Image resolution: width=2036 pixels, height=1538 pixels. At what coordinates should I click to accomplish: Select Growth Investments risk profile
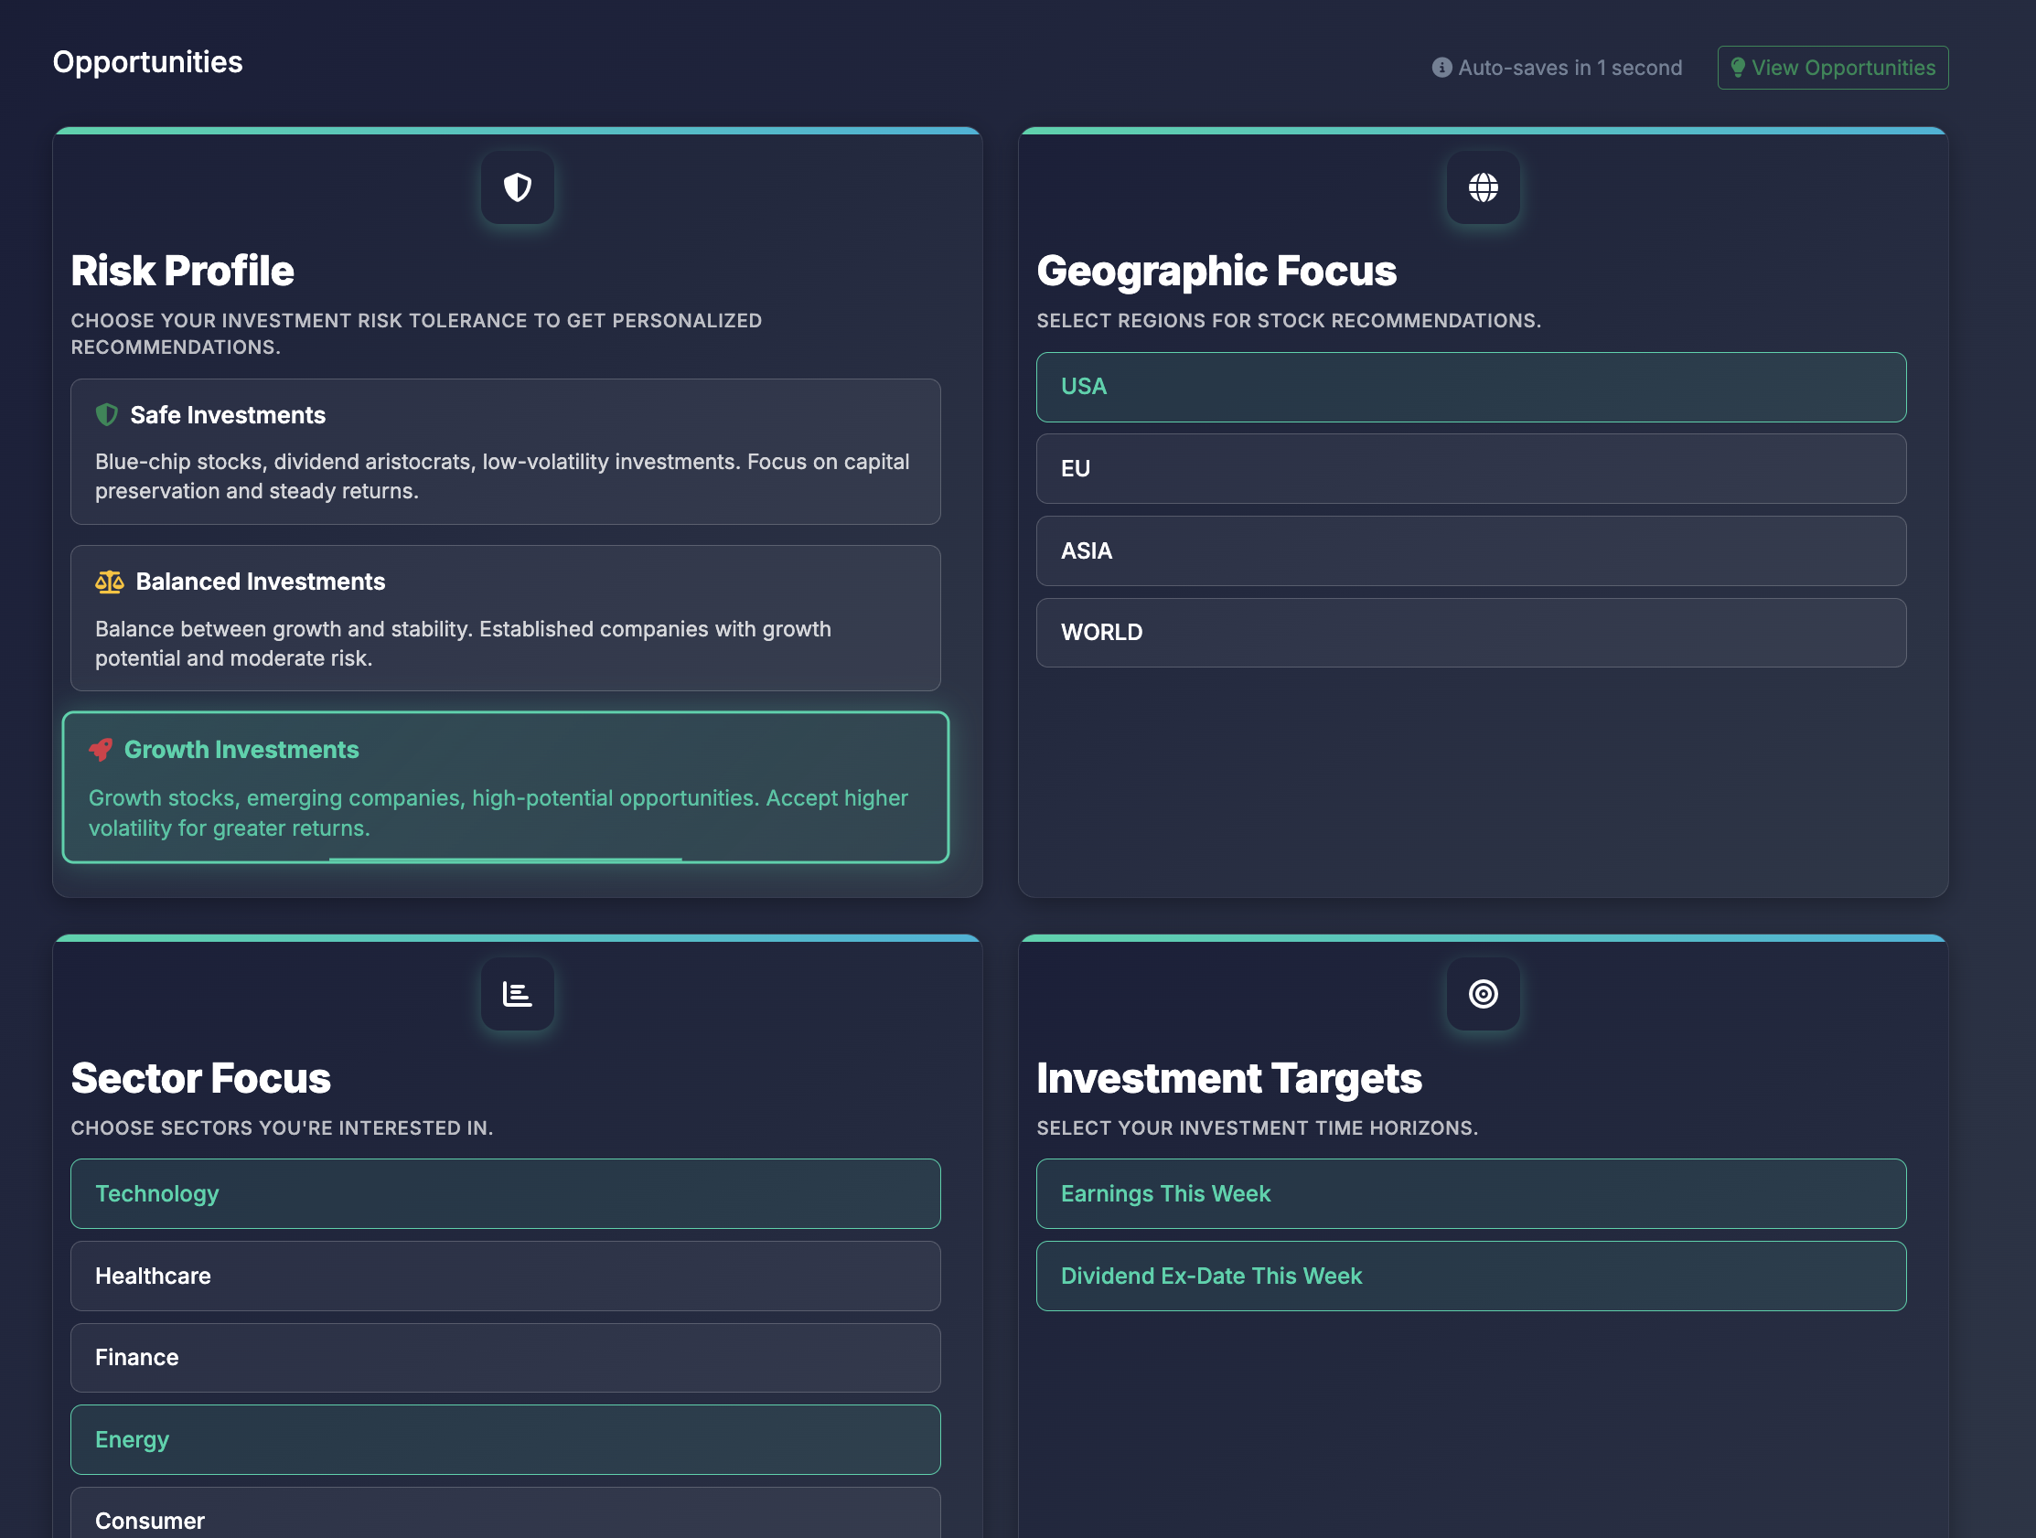tap(504, 788)
